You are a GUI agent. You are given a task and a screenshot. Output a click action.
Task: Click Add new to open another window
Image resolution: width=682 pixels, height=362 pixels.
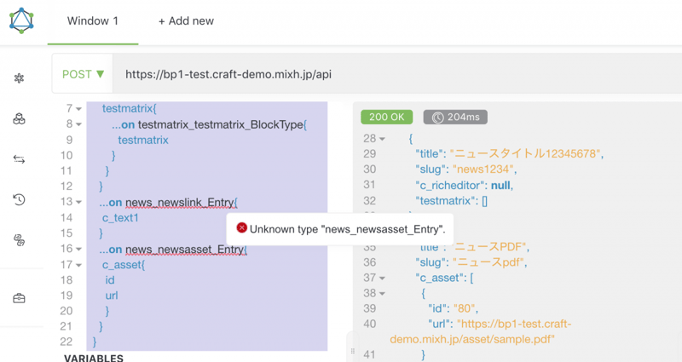tap(186, 20)
